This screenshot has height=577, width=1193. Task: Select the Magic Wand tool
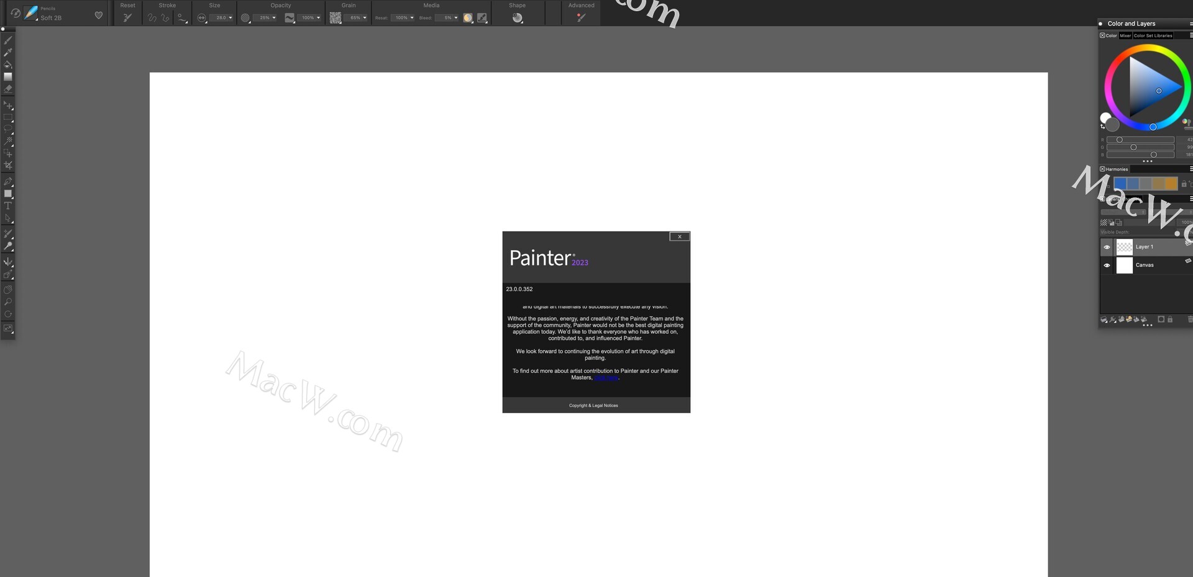click(8, 141)
